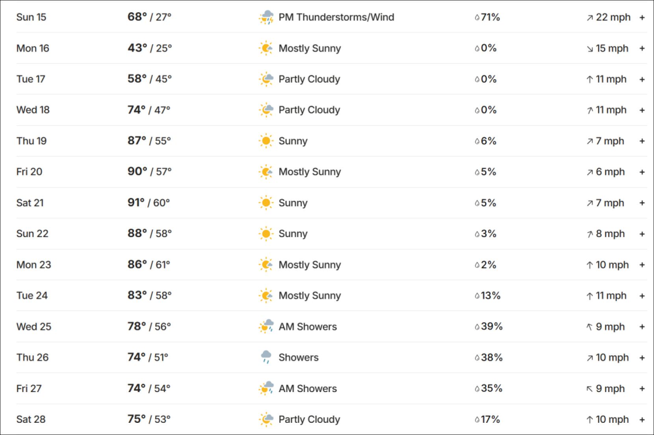Click the wind arrow beside 15 mph
The height and width of the screenshot is (435, 654).
pos(589,49)
